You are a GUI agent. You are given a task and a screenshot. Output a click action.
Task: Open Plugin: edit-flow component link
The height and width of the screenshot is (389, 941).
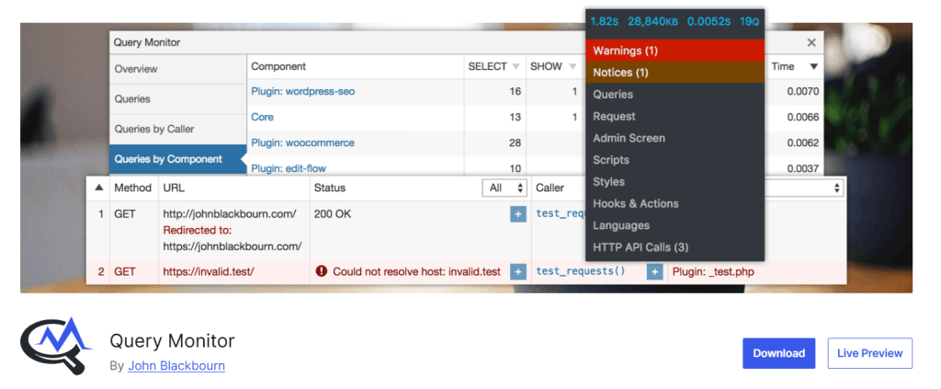tap(289, 168)
